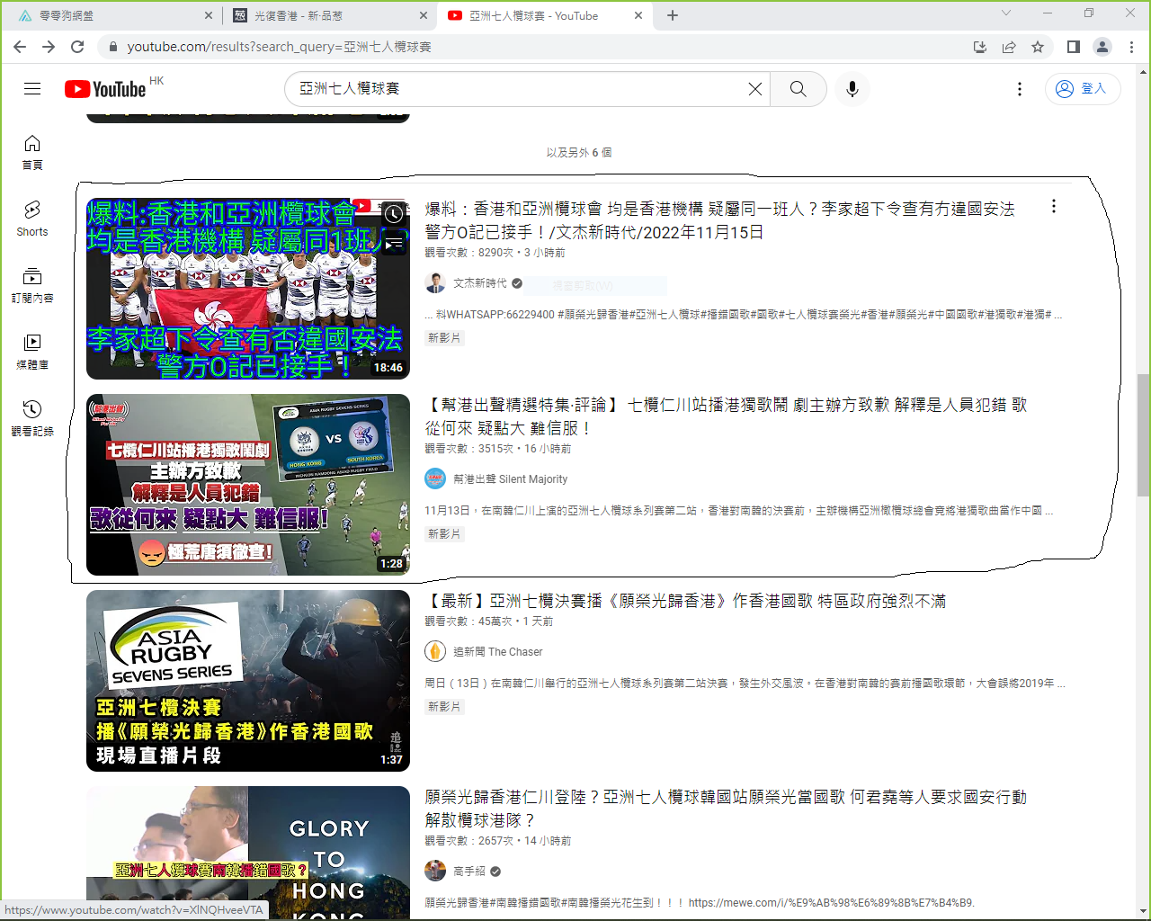1151x921 pixels.
Task: Play the 七欖仁川站 video thumbnail
Action: [x=248, y=485]
